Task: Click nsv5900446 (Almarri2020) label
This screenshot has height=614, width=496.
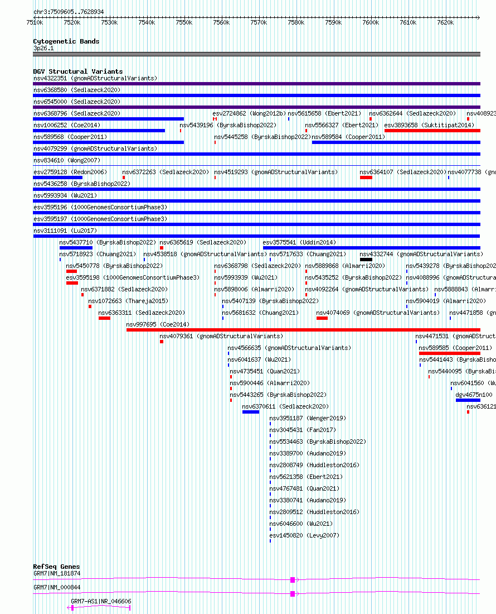Action: click(x=270, y=384)
